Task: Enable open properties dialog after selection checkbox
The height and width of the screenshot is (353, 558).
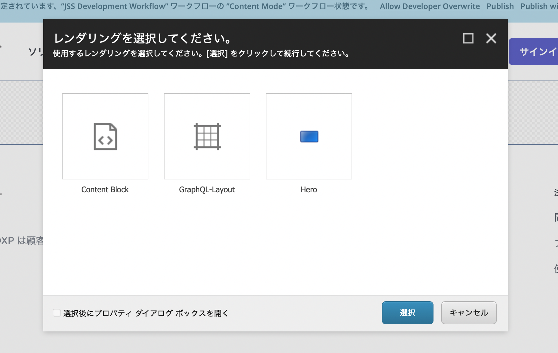Action: tap(57, 313)
